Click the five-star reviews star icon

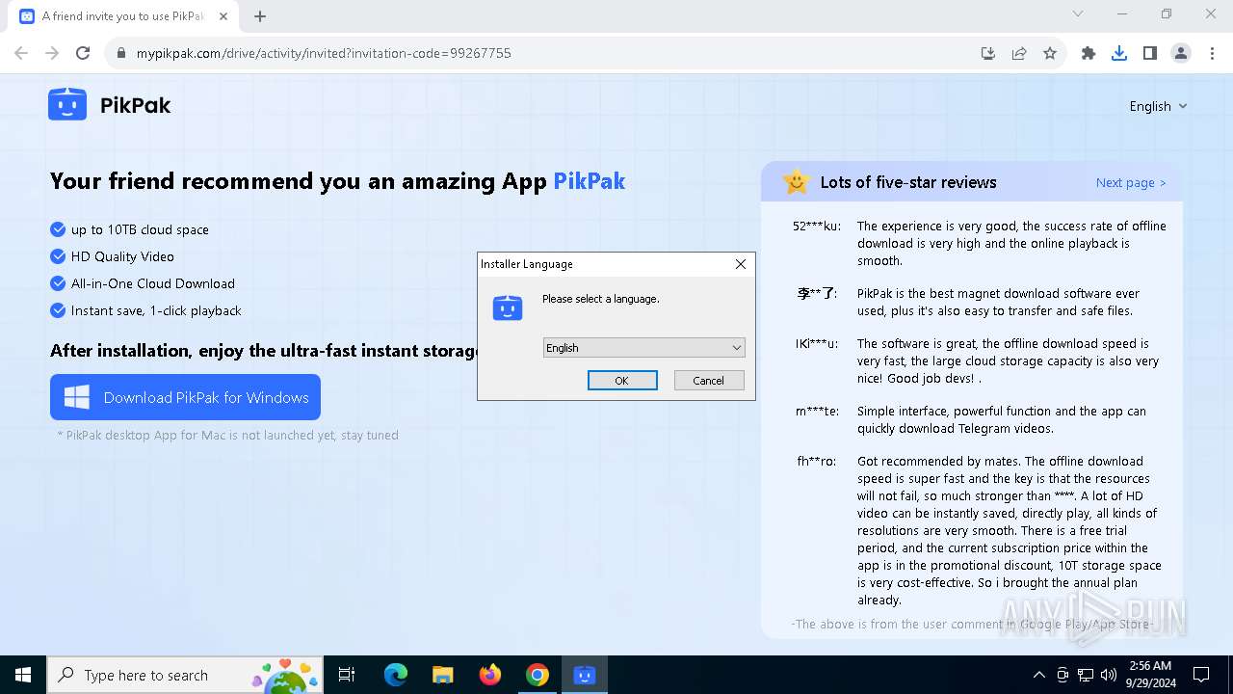[x=797, y=181]
